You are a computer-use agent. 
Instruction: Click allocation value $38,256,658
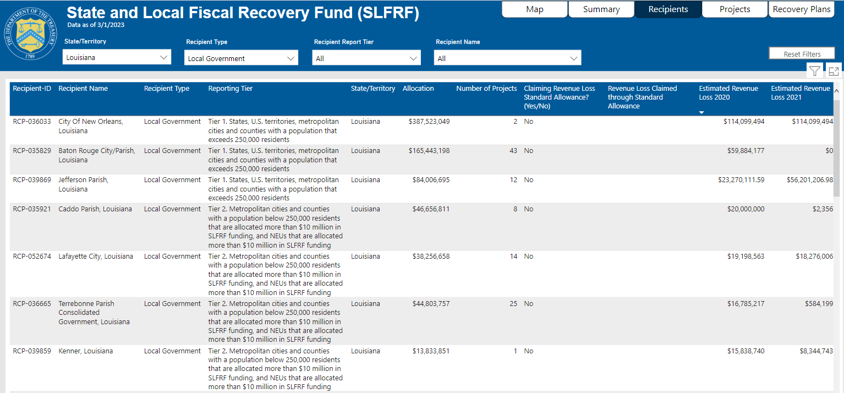(431, 256)
